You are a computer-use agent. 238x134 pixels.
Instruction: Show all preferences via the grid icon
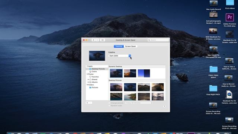tap(103, 40)
